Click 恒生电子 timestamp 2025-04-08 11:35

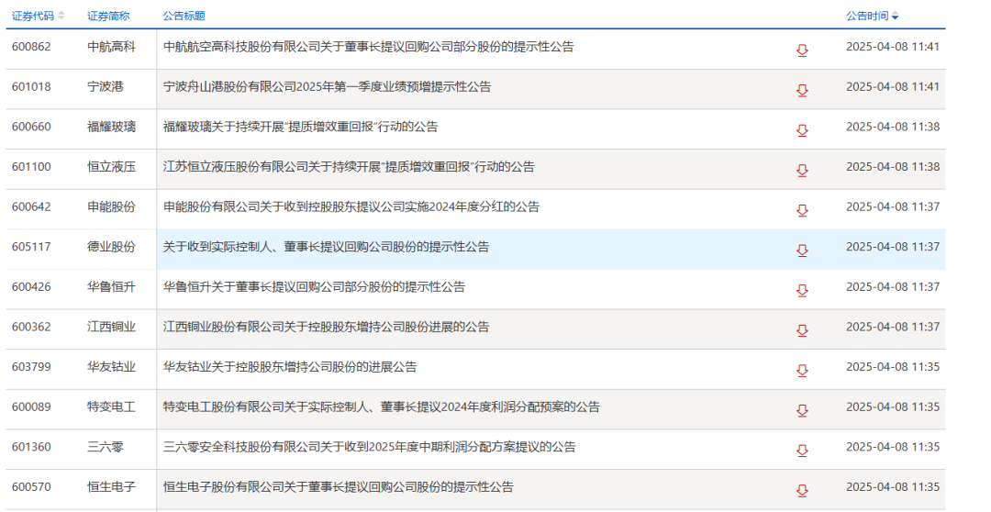point(893,486)
